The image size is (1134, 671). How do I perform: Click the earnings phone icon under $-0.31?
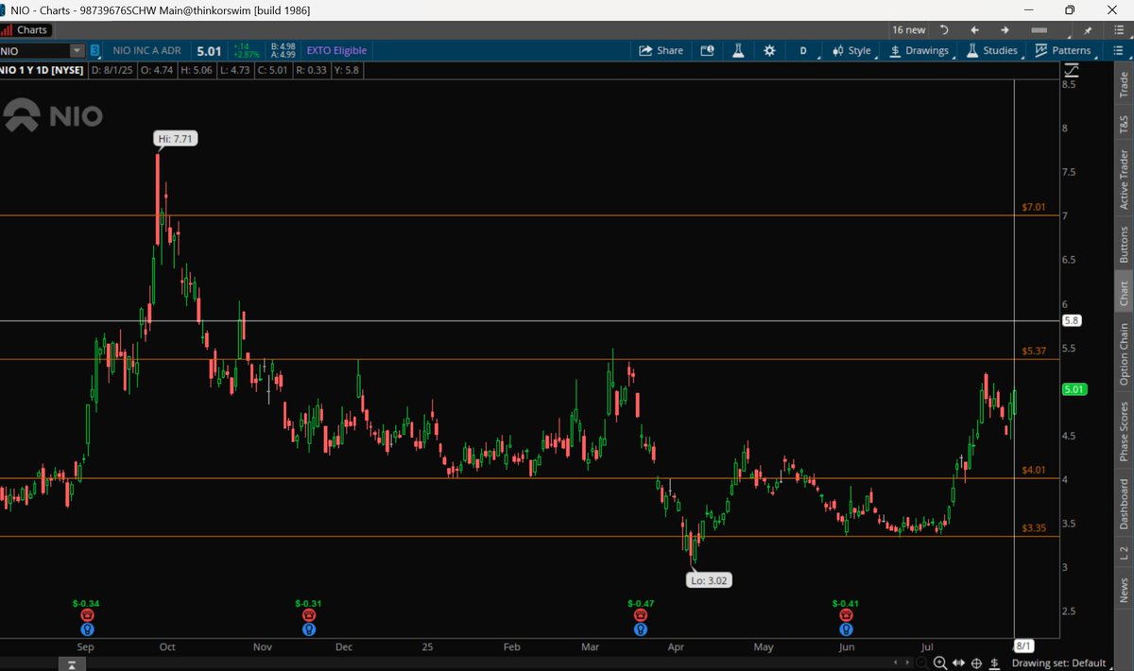[x=308, y=614]
